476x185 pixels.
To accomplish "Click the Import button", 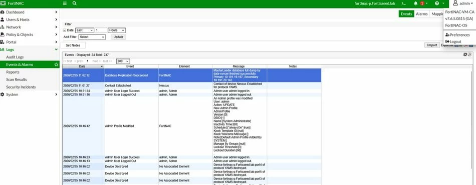I will pyautogui.click(x=432, y=45).
